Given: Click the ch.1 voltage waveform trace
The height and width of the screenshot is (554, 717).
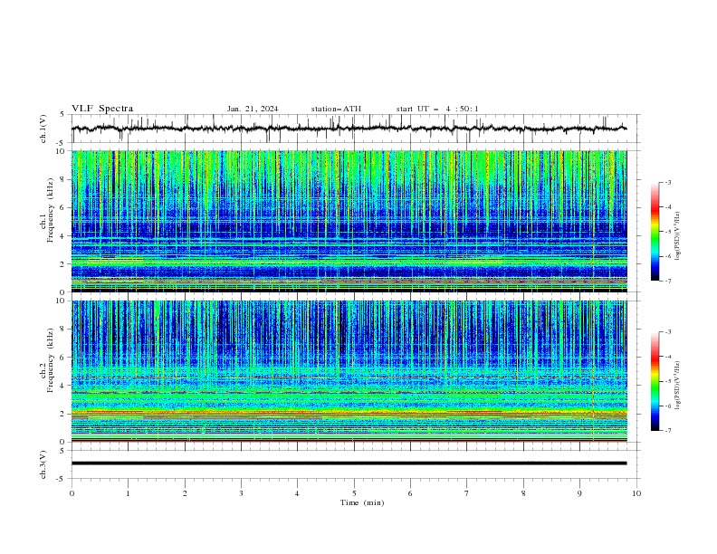Looking at the screenshot, I should pyautogui.click(x=349, y=129).
